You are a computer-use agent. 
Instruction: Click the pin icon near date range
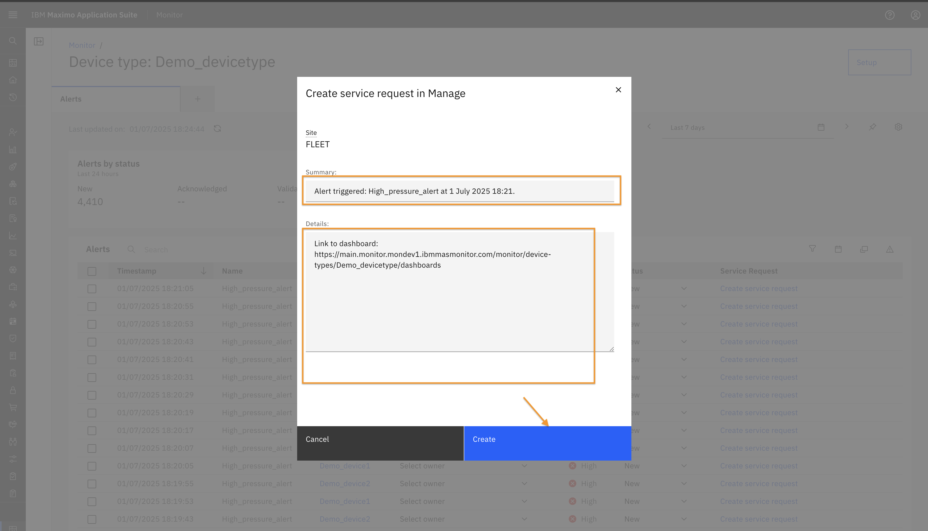click(x=872, y=127)
